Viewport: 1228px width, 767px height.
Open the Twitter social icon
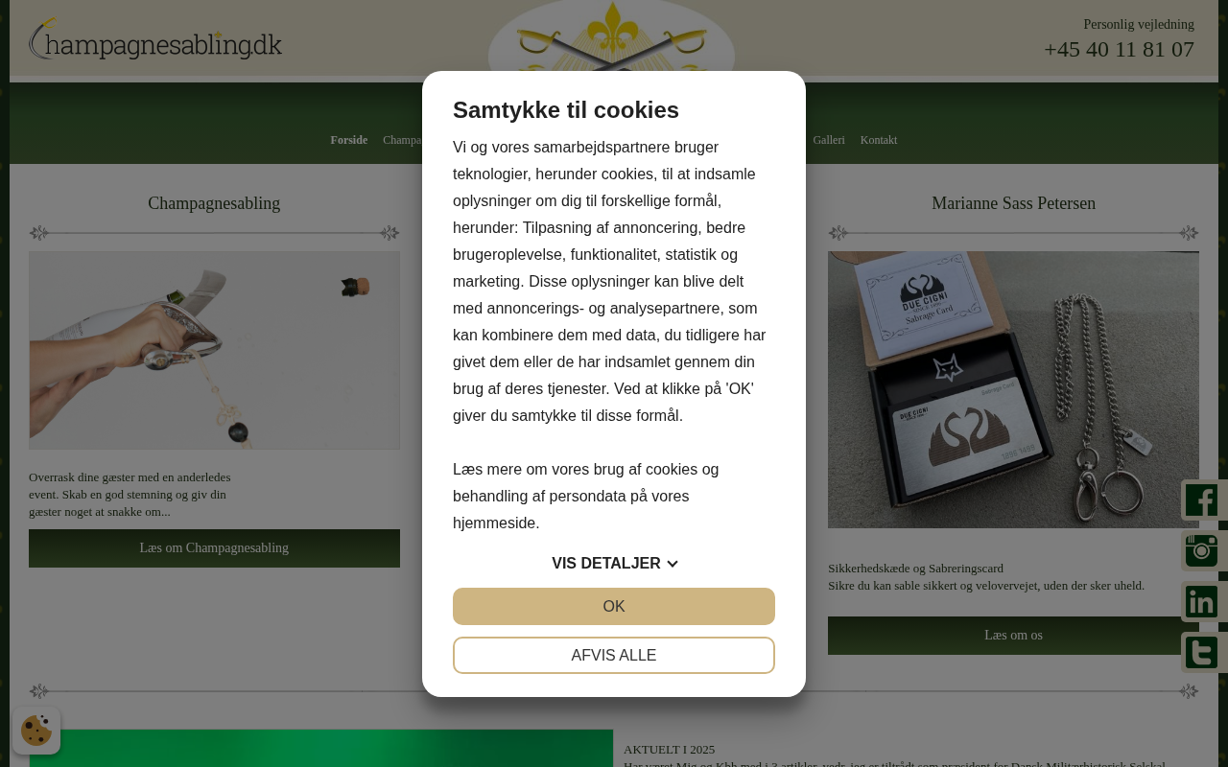click(x=1201, y=653)
